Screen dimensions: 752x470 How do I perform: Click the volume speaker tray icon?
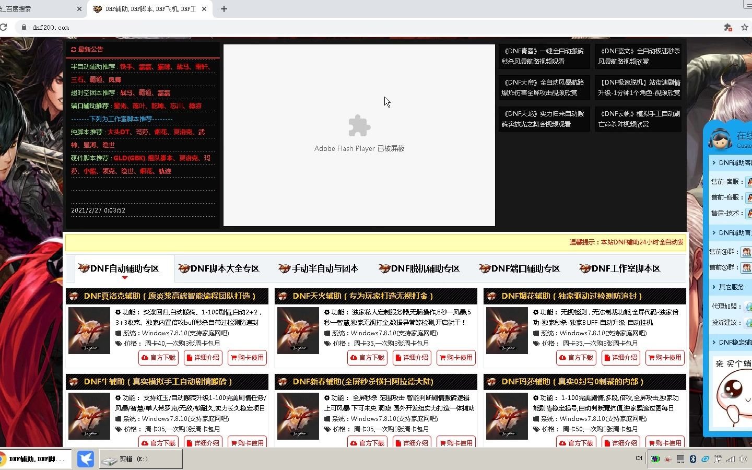(743, 459)
